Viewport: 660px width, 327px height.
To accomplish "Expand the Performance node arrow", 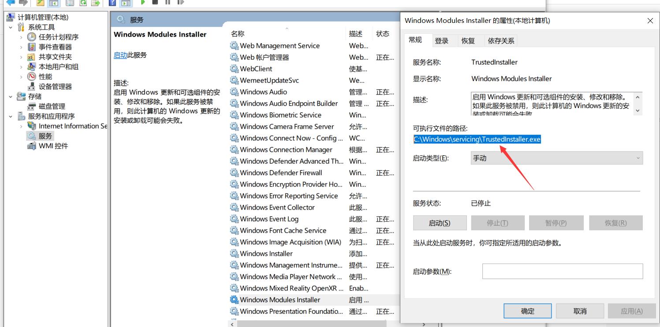I will 21,77.
